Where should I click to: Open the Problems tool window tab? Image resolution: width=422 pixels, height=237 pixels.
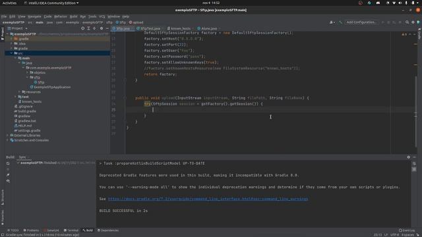[x=31, y=230]
